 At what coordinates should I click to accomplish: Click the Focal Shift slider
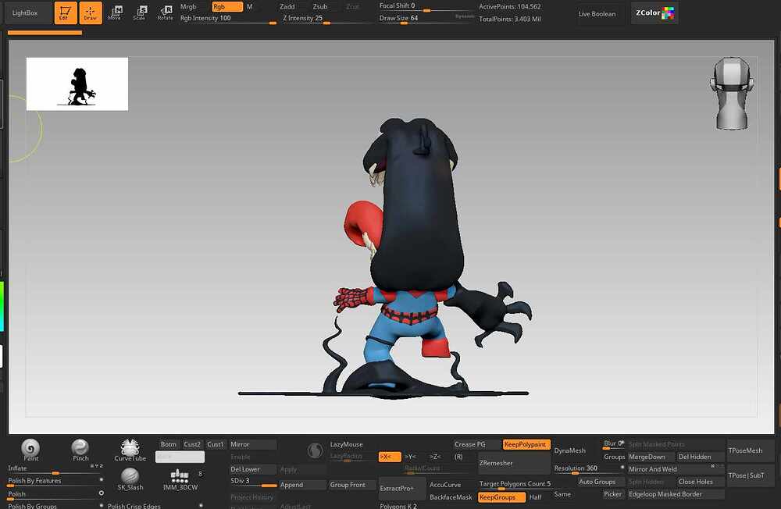(x=427, y=6)
